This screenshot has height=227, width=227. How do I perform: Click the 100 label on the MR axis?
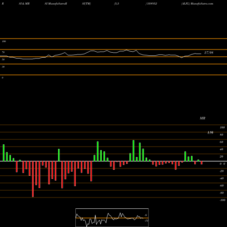tap(222, 128)
